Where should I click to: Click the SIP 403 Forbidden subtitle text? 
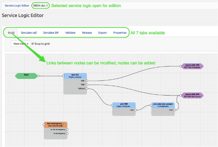[192, 67]
